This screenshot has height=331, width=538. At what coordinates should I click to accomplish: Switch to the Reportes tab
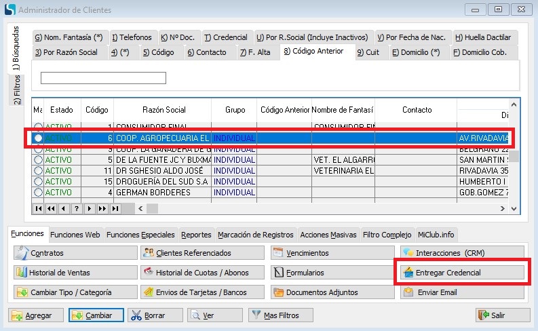(x=196, y=235)
